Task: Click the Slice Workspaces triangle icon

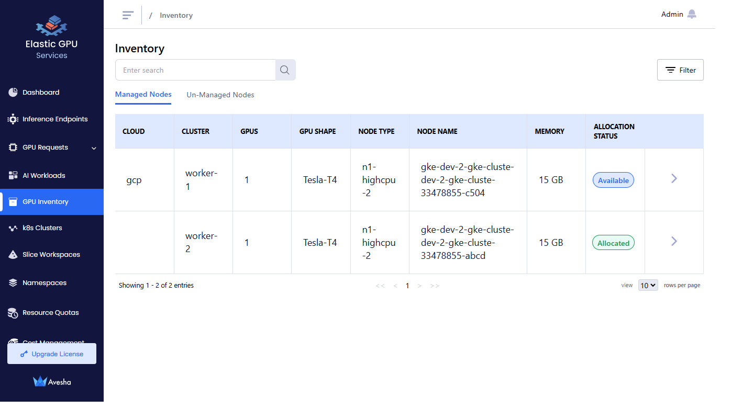Action: pyautogui.click(x=13, y=255)
